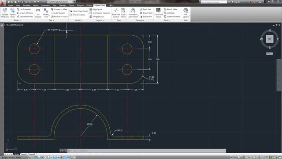Choose Import Attributes tool
This screenshot has height=159, width=282.
(25, 13)
